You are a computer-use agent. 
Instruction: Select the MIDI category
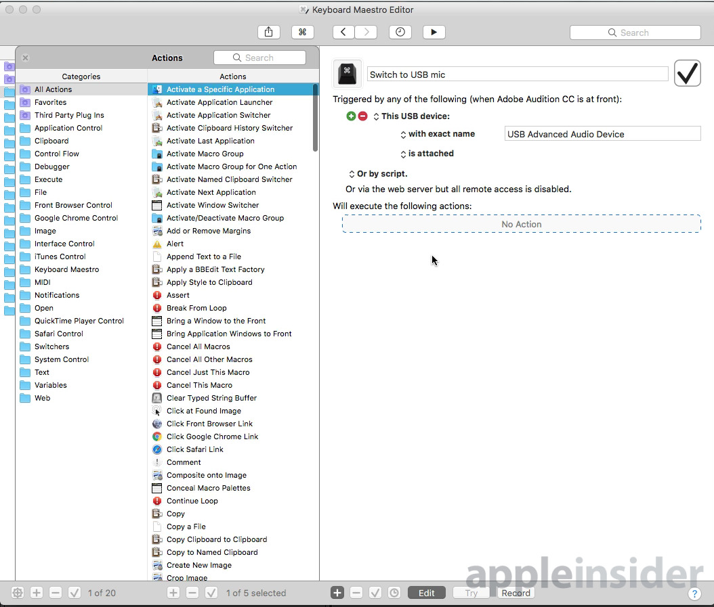point(81,282)
